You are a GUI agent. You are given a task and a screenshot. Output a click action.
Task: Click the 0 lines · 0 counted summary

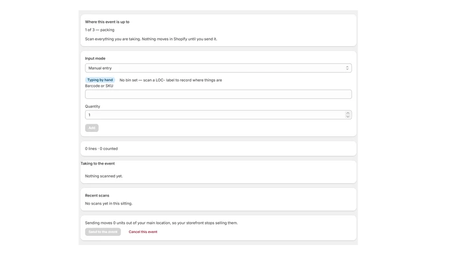click(x=102, y=148)
